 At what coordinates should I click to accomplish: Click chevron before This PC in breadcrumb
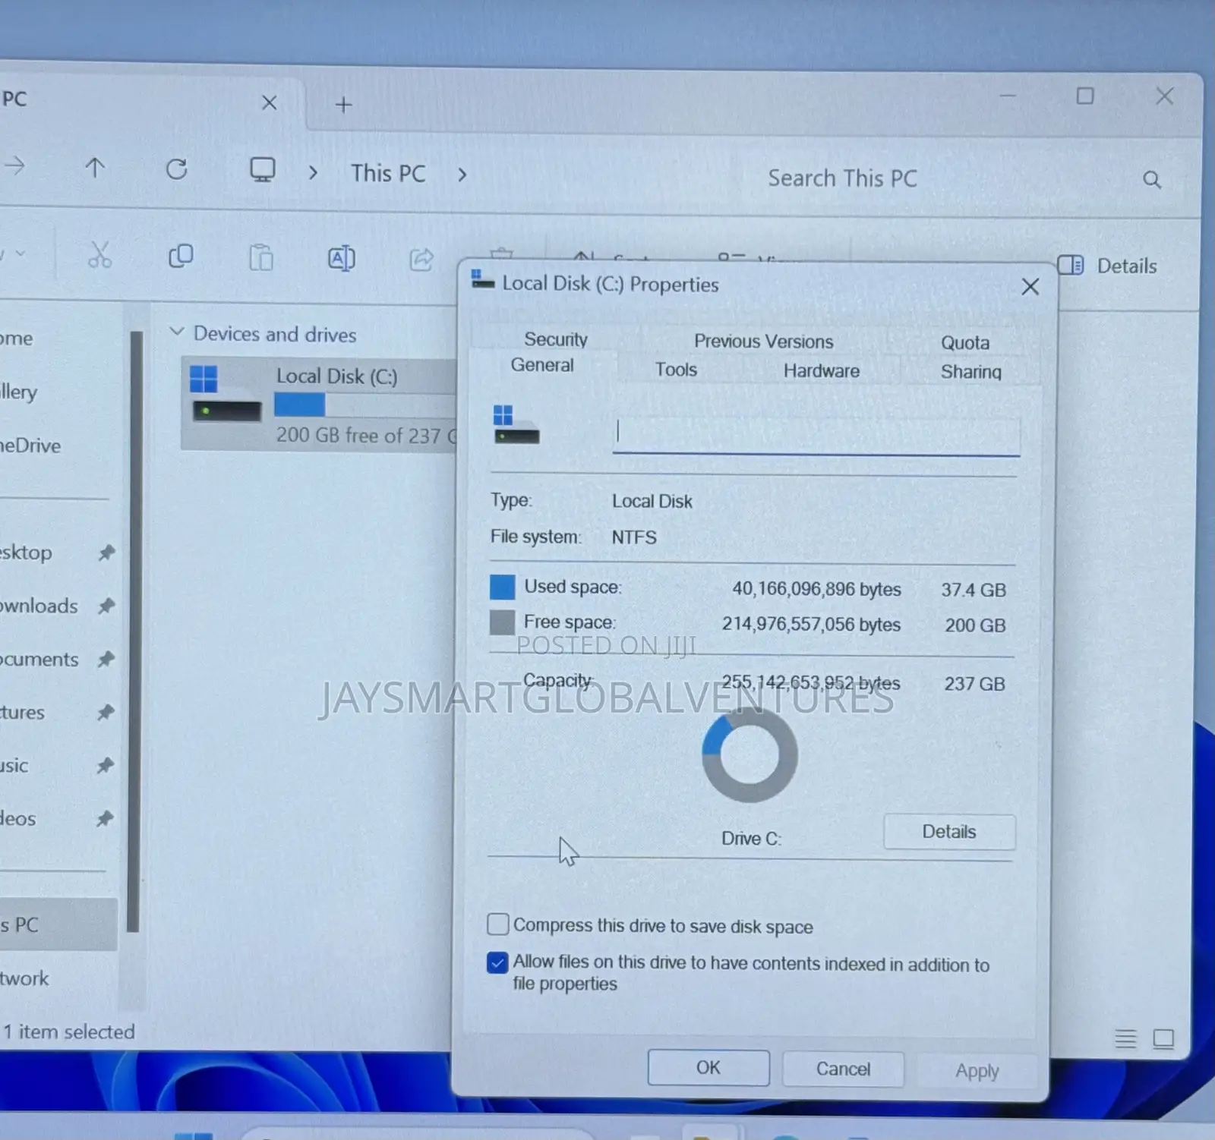click(x=313, y=173)
